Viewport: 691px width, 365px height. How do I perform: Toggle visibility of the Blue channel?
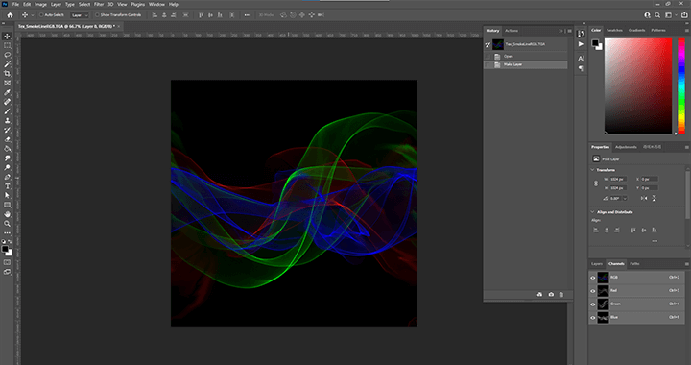coord(593,317)
